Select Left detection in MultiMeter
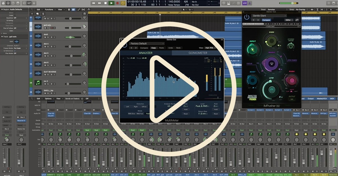The height and width of the screenshot is (176, 338). (x=127, y=107)
